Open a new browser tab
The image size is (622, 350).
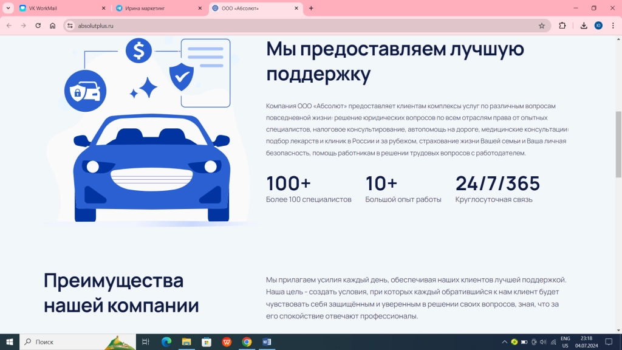(311, 8)
